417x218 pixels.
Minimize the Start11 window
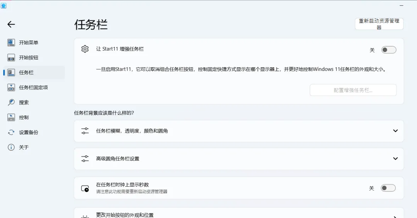402,5
